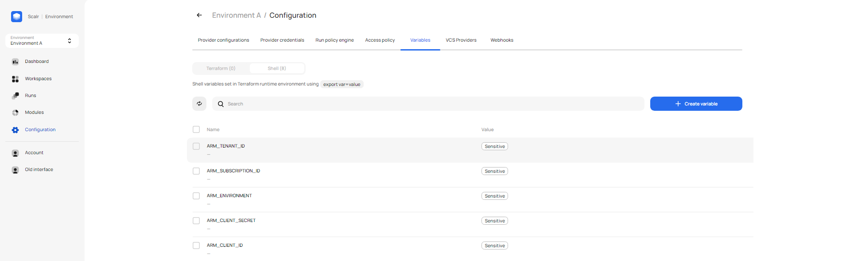Click the search magnifier icon
The width and height of the screenshot is (850, 261).
tap(221, 104)
